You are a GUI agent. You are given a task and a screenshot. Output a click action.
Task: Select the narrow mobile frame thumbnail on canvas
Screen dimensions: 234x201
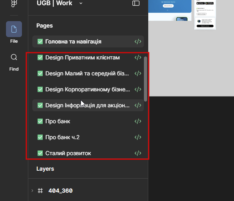pyautogui.click(x=205, y=15)
